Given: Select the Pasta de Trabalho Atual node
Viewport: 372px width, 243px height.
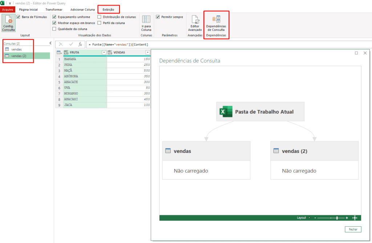Looking at the screenshot, I should (260, 112).
